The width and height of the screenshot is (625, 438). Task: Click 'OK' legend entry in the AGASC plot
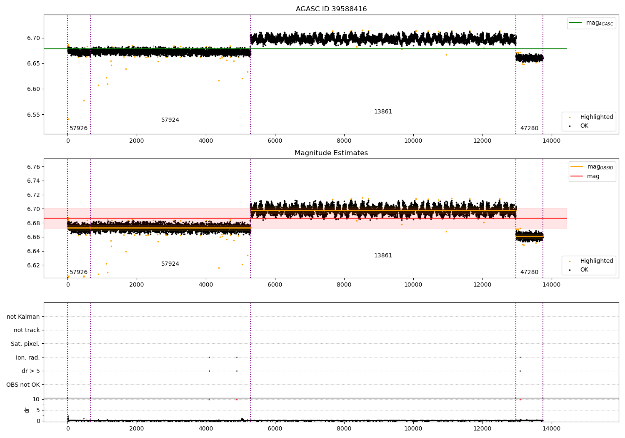click(584, 126)
